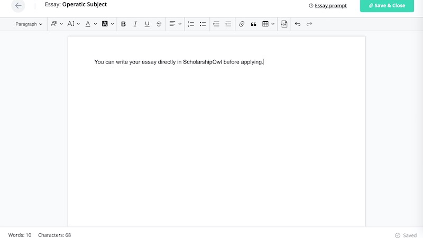Expand the insert table dropdown arrow
The width and height of the screenshot is (423, 238).
[x=273, y=24]
